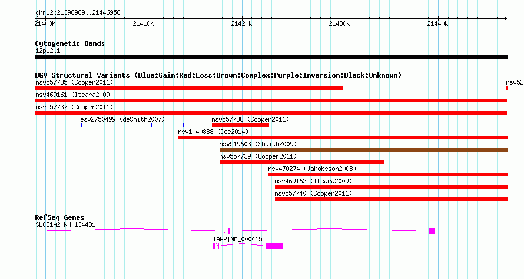Viewport: 524px width, 279px height.
Task: Click the 12p12.1 band label
Action: [x=48, y=51]
